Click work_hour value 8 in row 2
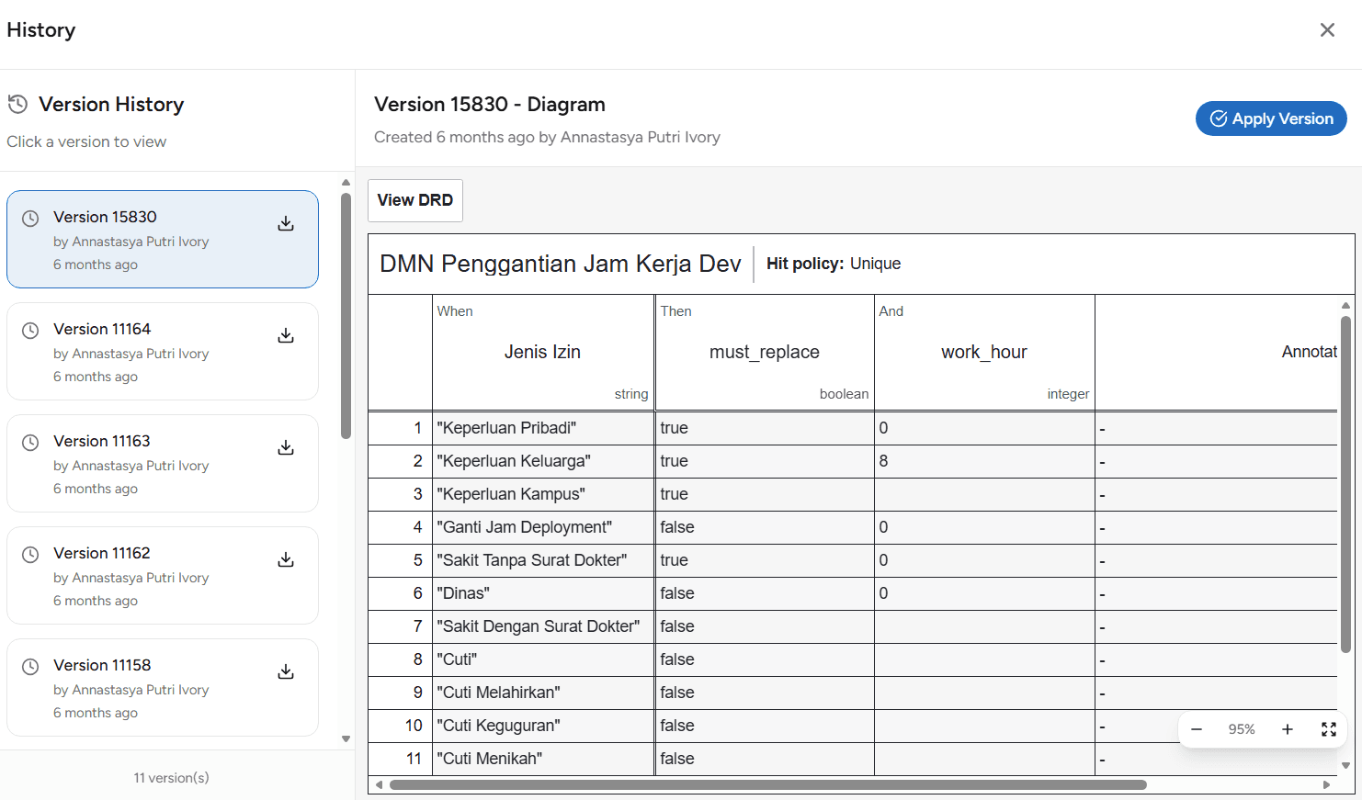Screen dimensions: 1362x800 [984, 461]
